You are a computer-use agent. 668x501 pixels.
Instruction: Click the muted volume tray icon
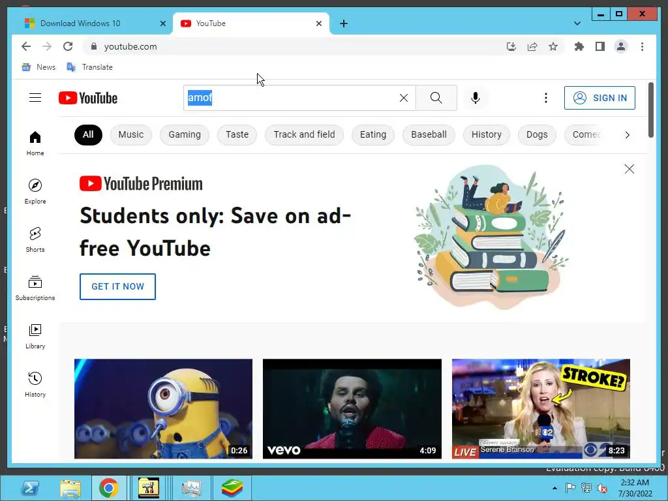click(x=602, y=488)
